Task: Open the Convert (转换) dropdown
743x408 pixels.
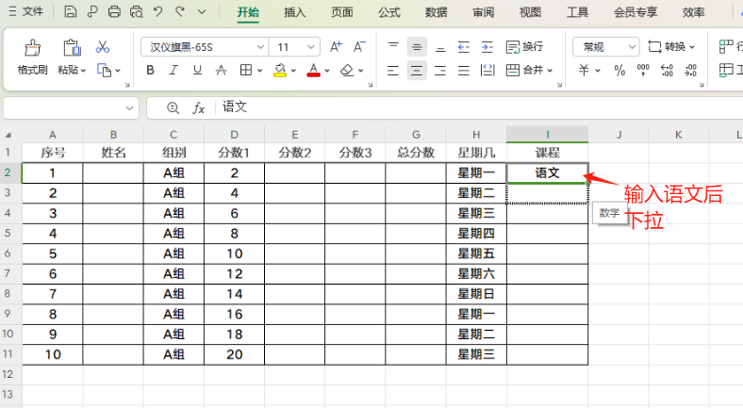Action: [671, 46]
